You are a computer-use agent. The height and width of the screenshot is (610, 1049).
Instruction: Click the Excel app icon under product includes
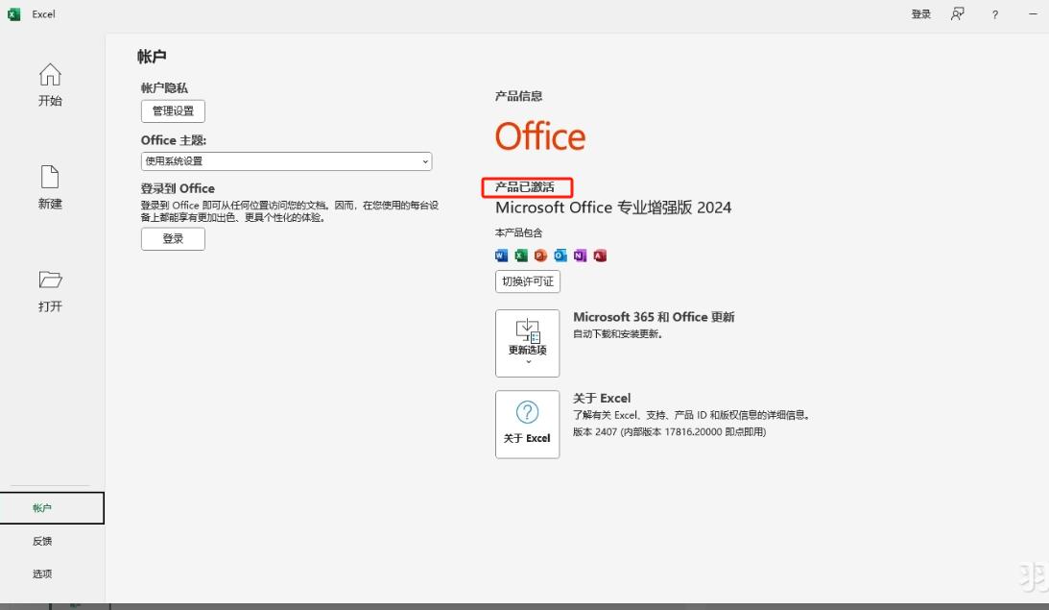click(x=521, y=256)
